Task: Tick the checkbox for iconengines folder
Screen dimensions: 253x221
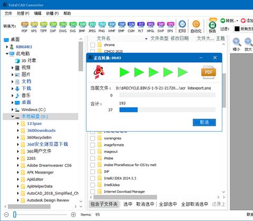Action: coord(93,138)
